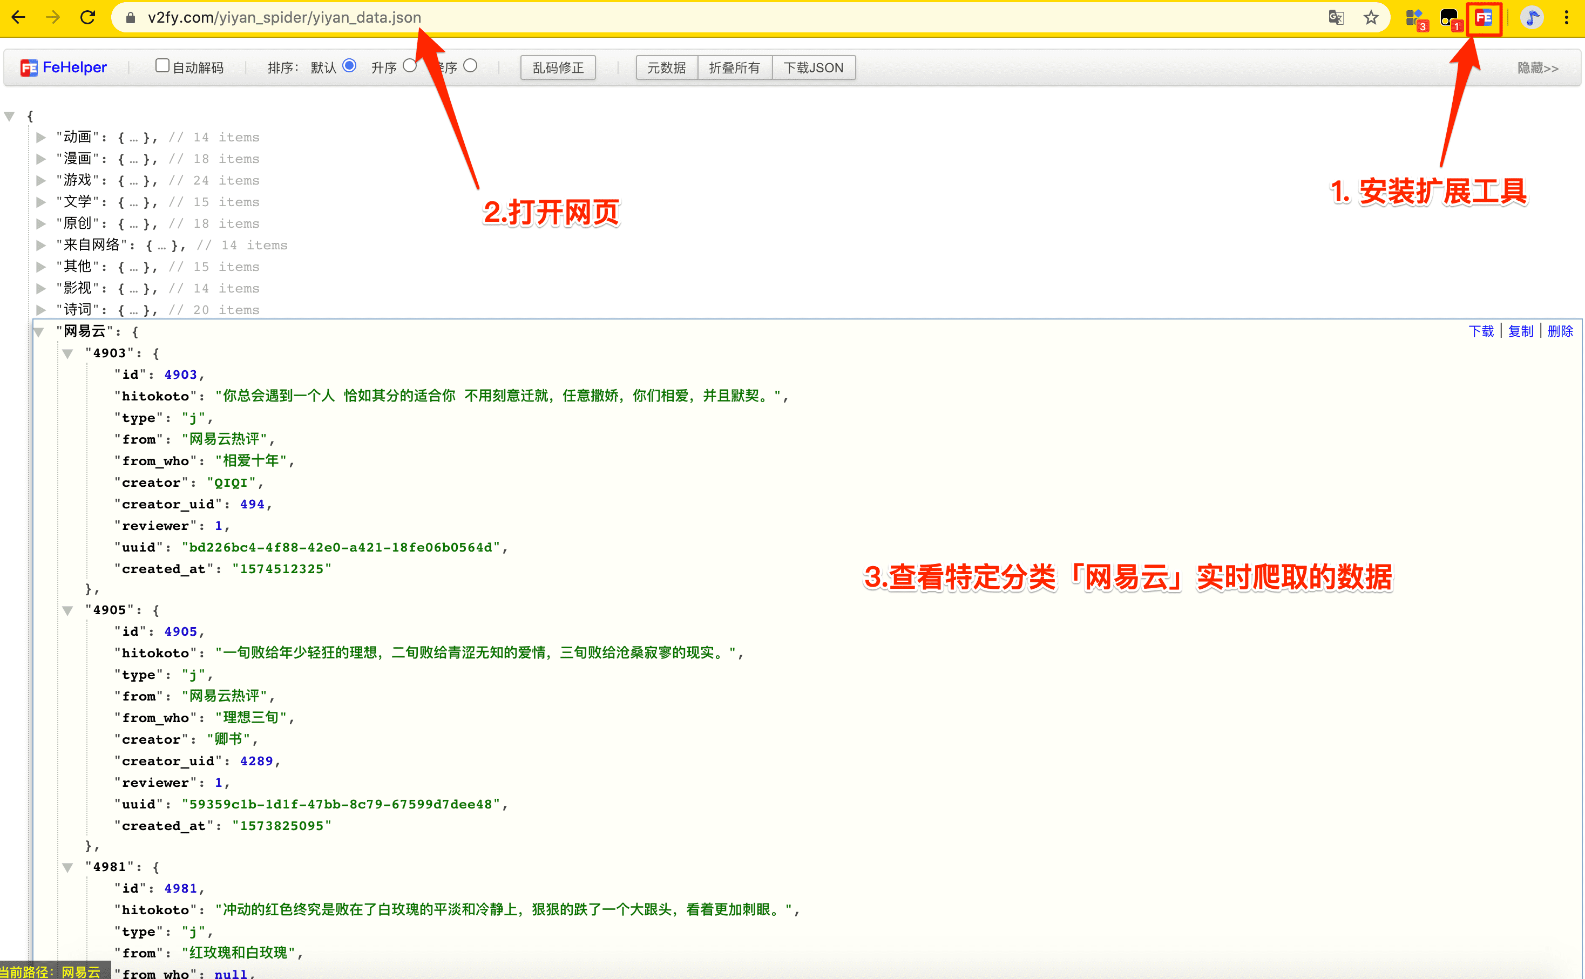Screen dimensions: 1585x979
Task: Collapse the "网易云" node
Action: point(39,332)
